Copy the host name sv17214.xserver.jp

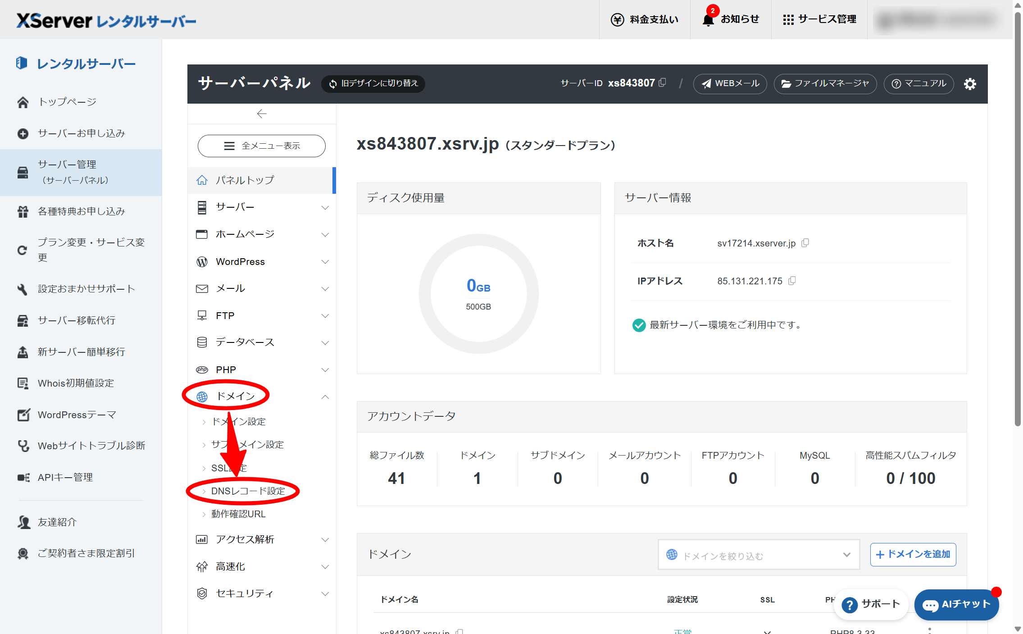tap(805, 243)
